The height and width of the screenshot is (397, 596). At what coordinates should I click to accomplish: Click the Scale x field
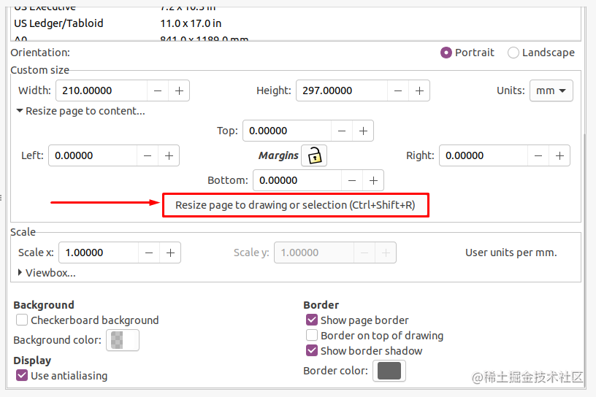[99, 253]
